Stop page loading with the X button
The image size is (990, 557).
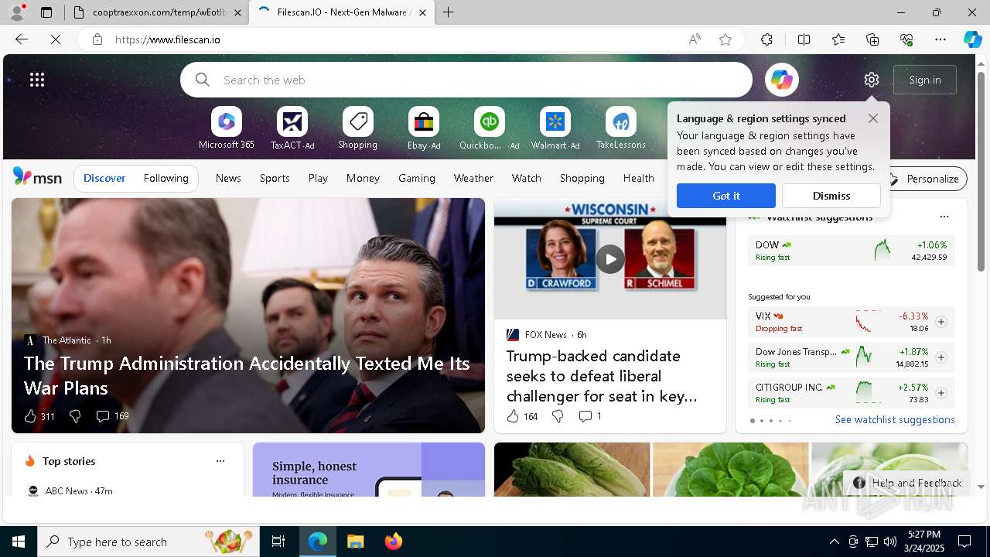[56, 39]
